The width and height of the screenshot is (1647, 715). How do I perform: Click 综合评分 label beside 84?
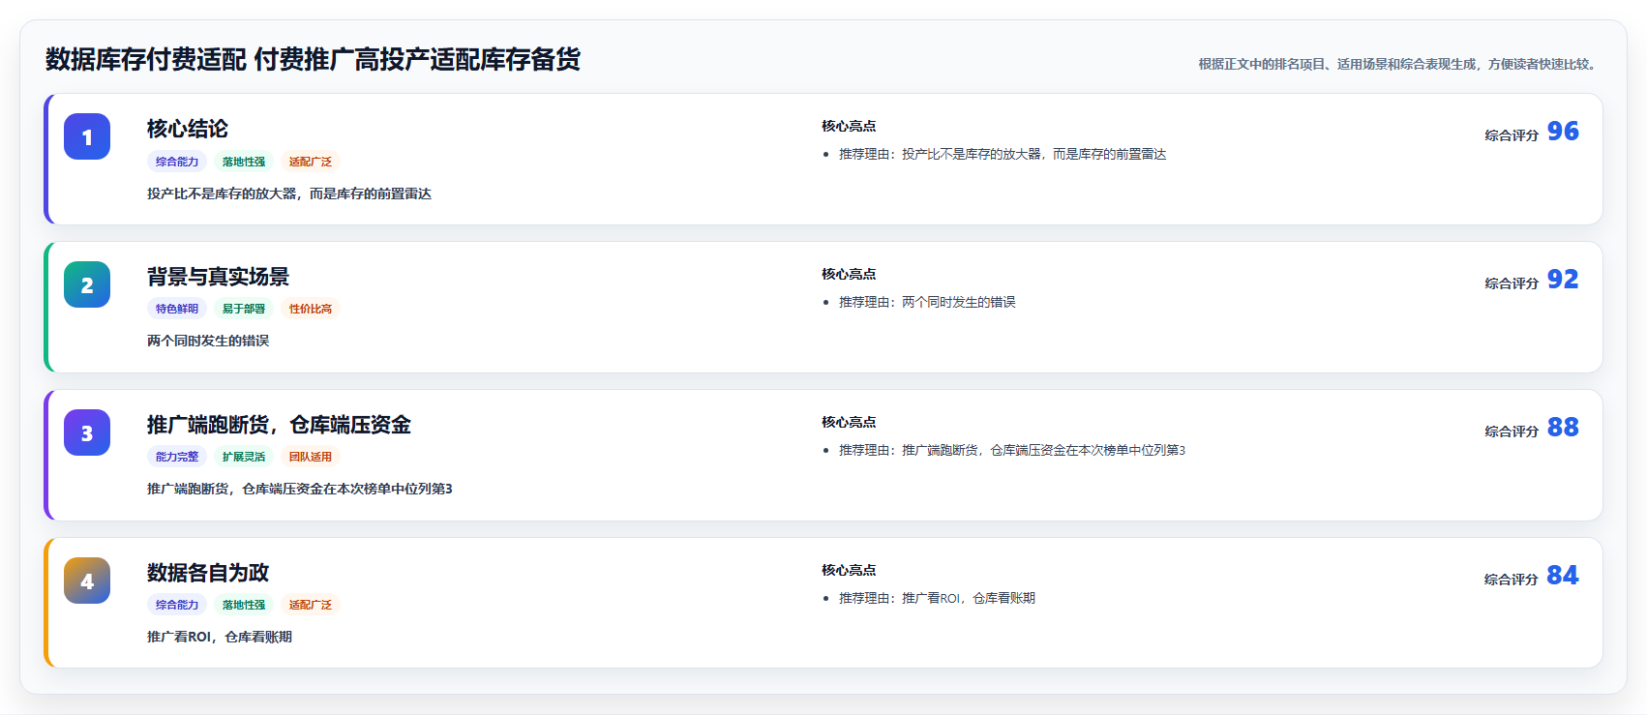click(1512, 580)
